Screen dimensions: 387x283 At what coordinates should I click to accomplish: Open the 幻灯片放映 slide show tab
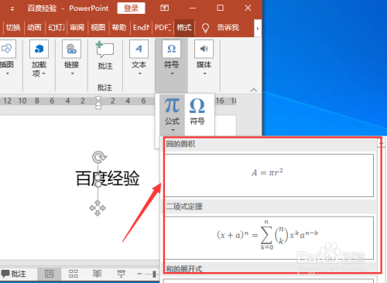[x=56, y=27]
